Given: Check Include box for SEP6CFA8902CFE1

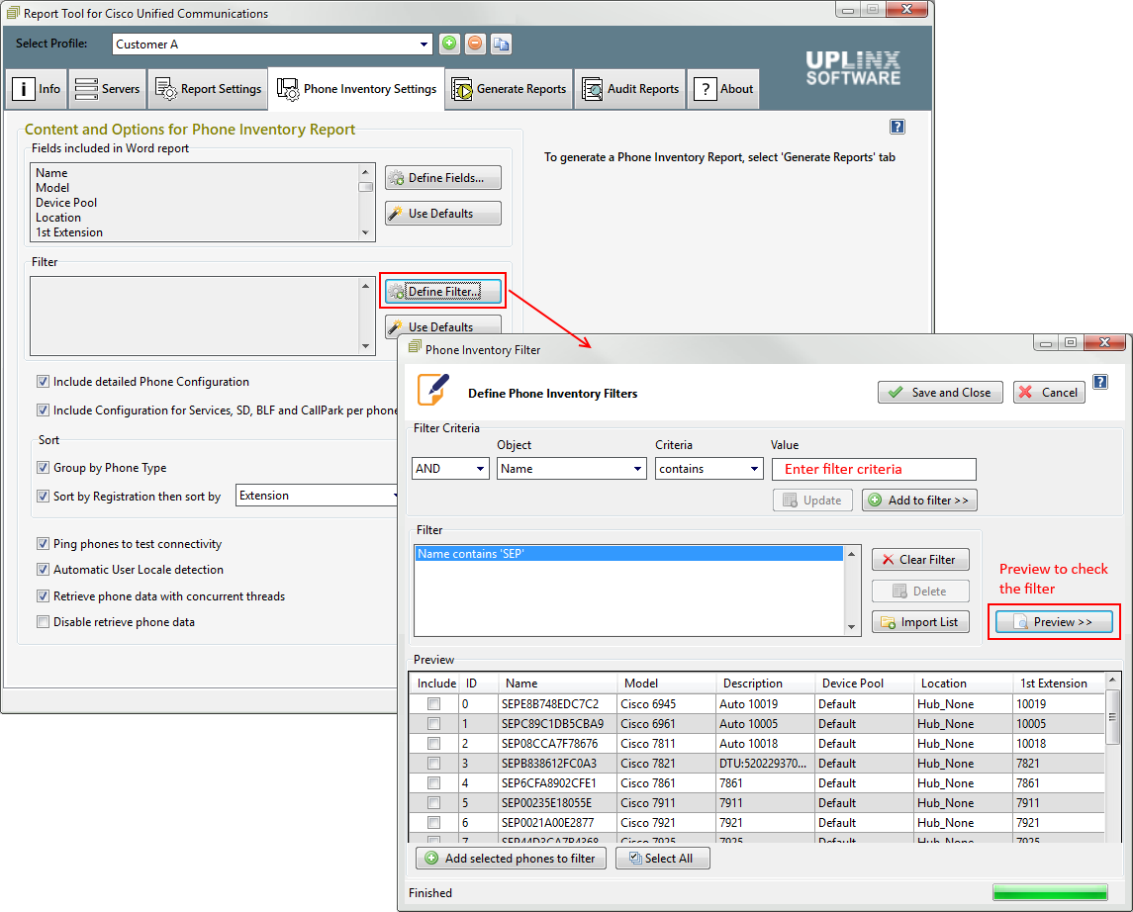Looking at the screenshot, I should [433, 782].
